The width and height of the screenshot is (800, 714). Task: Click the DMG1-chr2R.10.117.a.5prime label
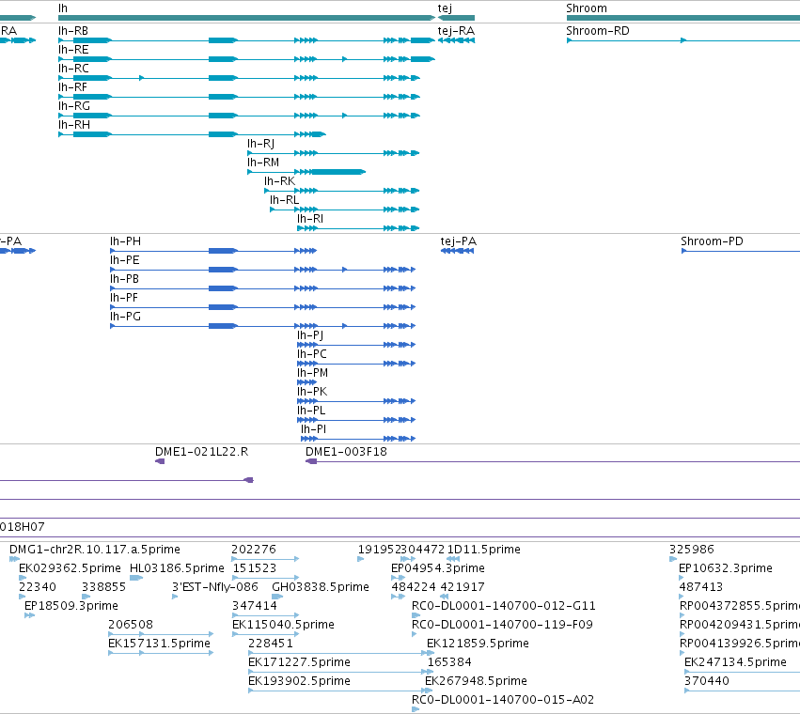pos(95,550)
